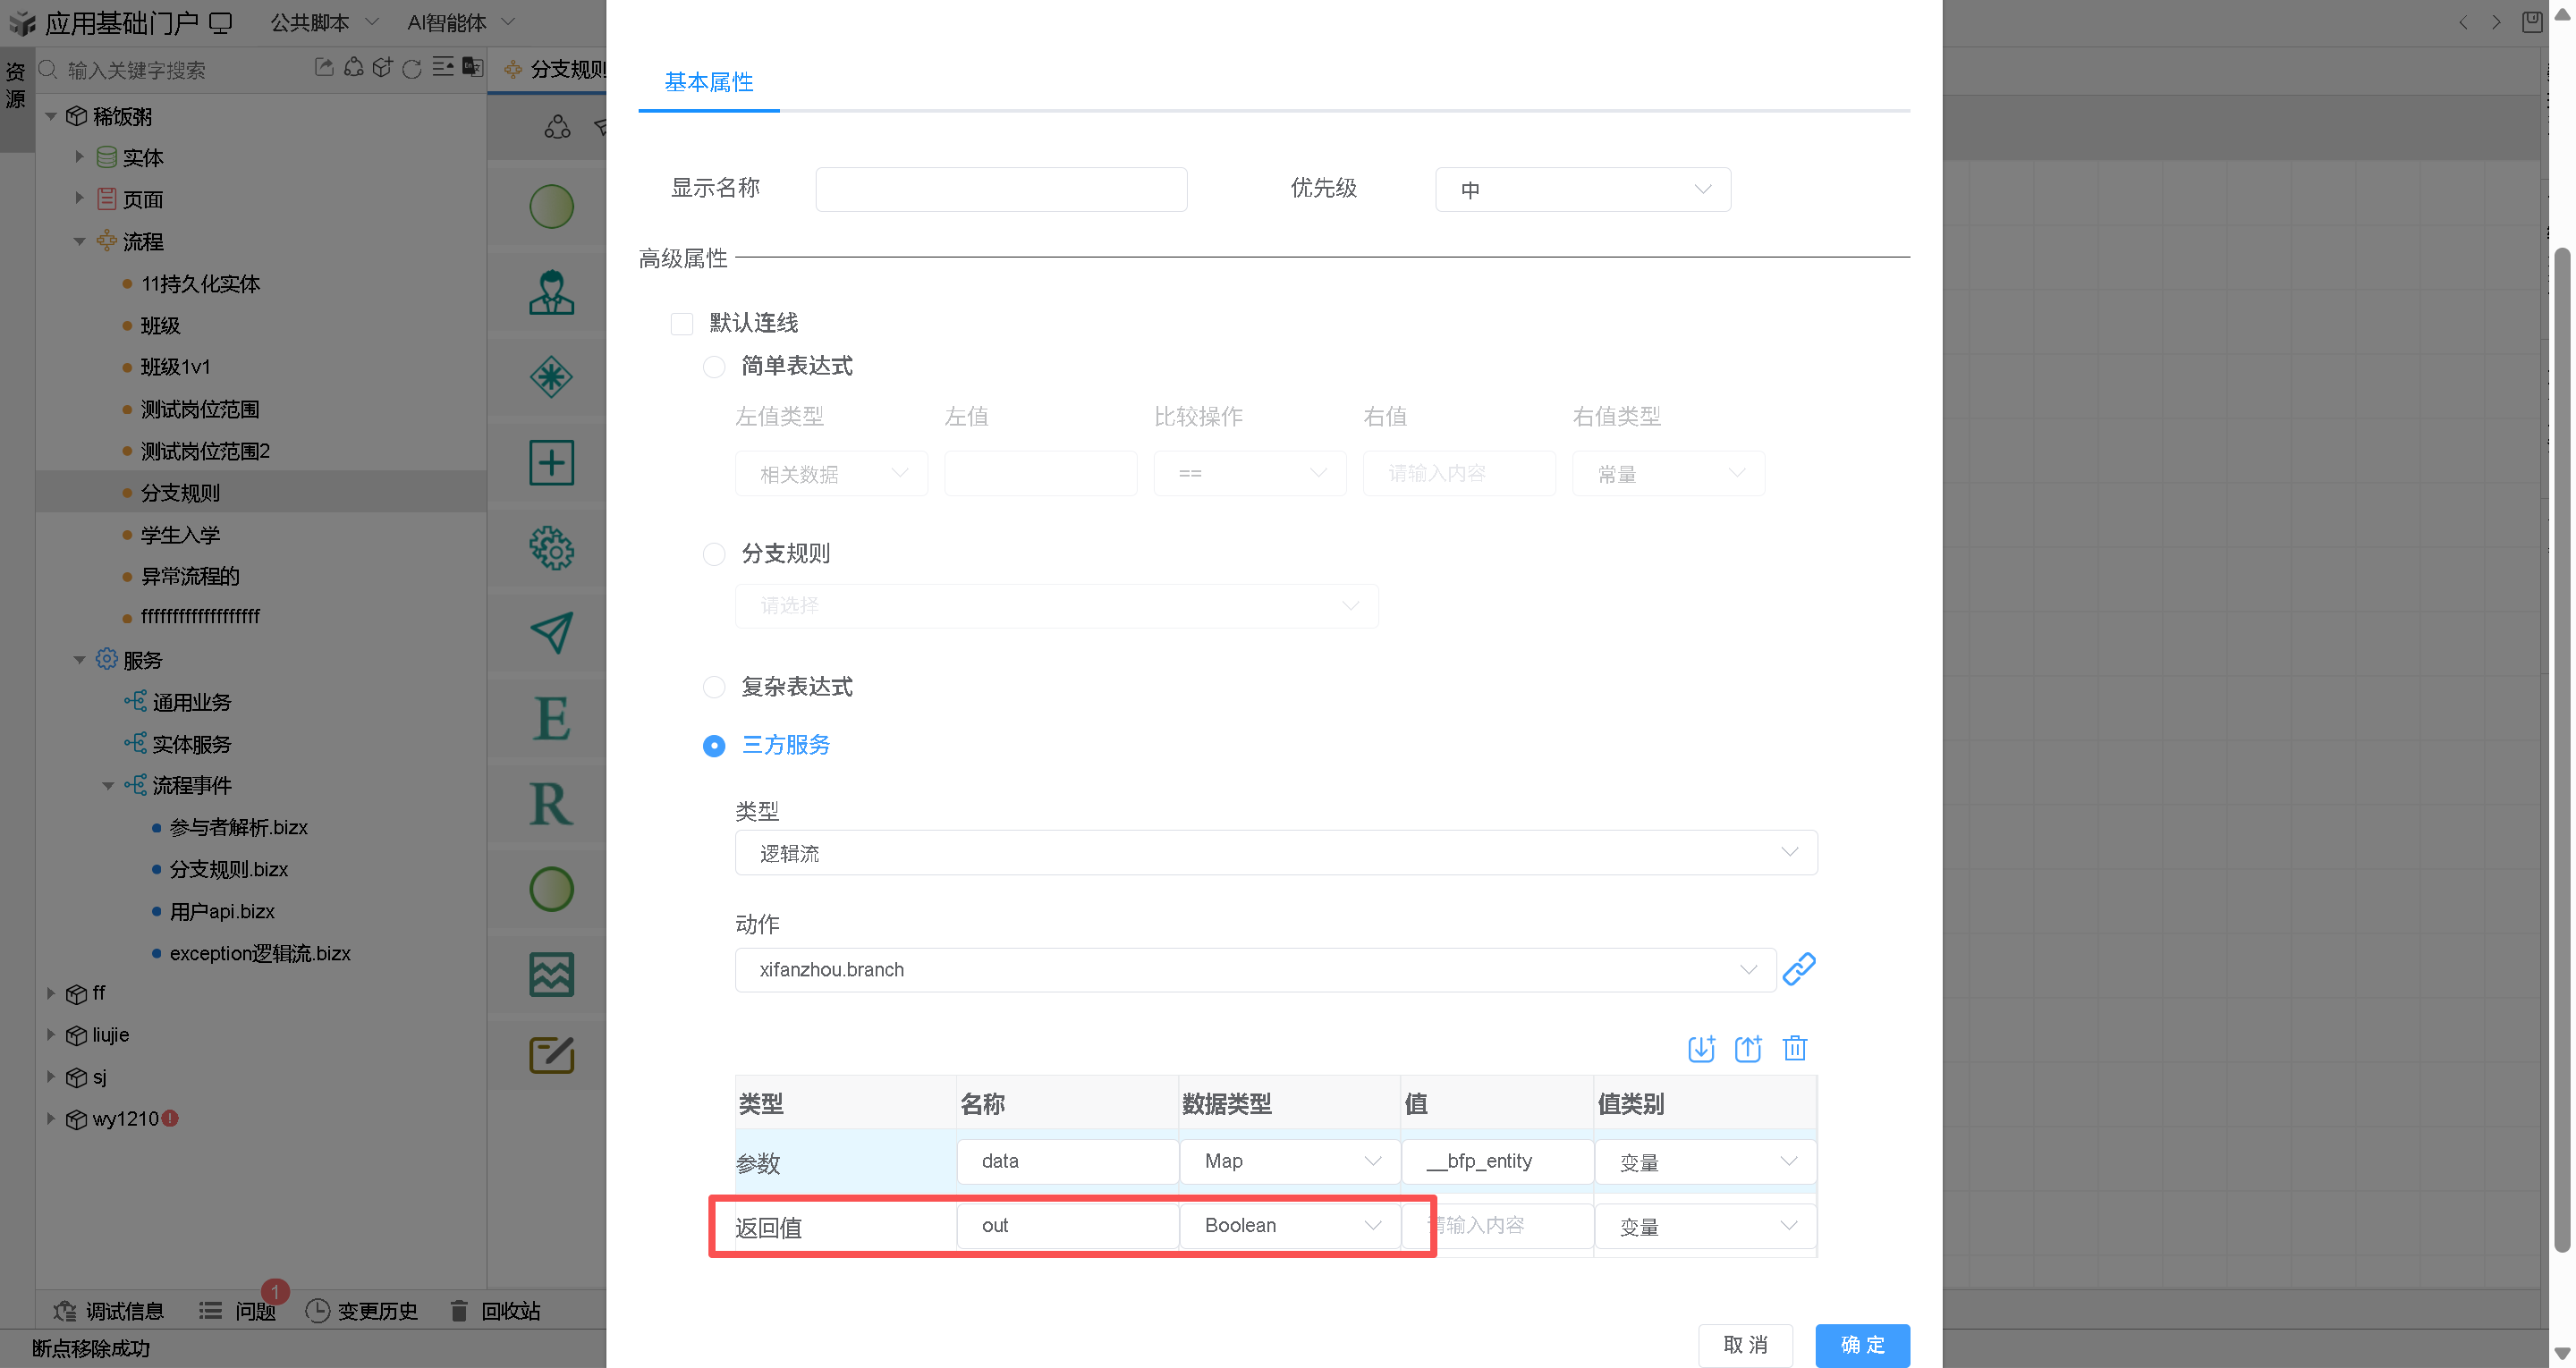Click the refresh icon in the resource toolbar
The image size is (2576, 1368).
(412, 69)
